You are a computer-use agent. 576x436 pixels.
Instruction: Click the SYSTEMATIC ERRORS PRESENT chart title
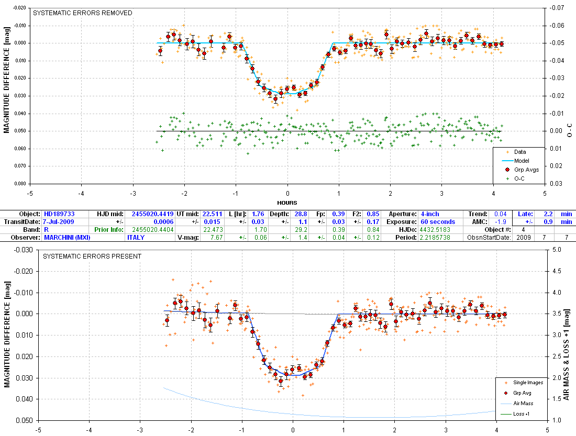point(92,256)
